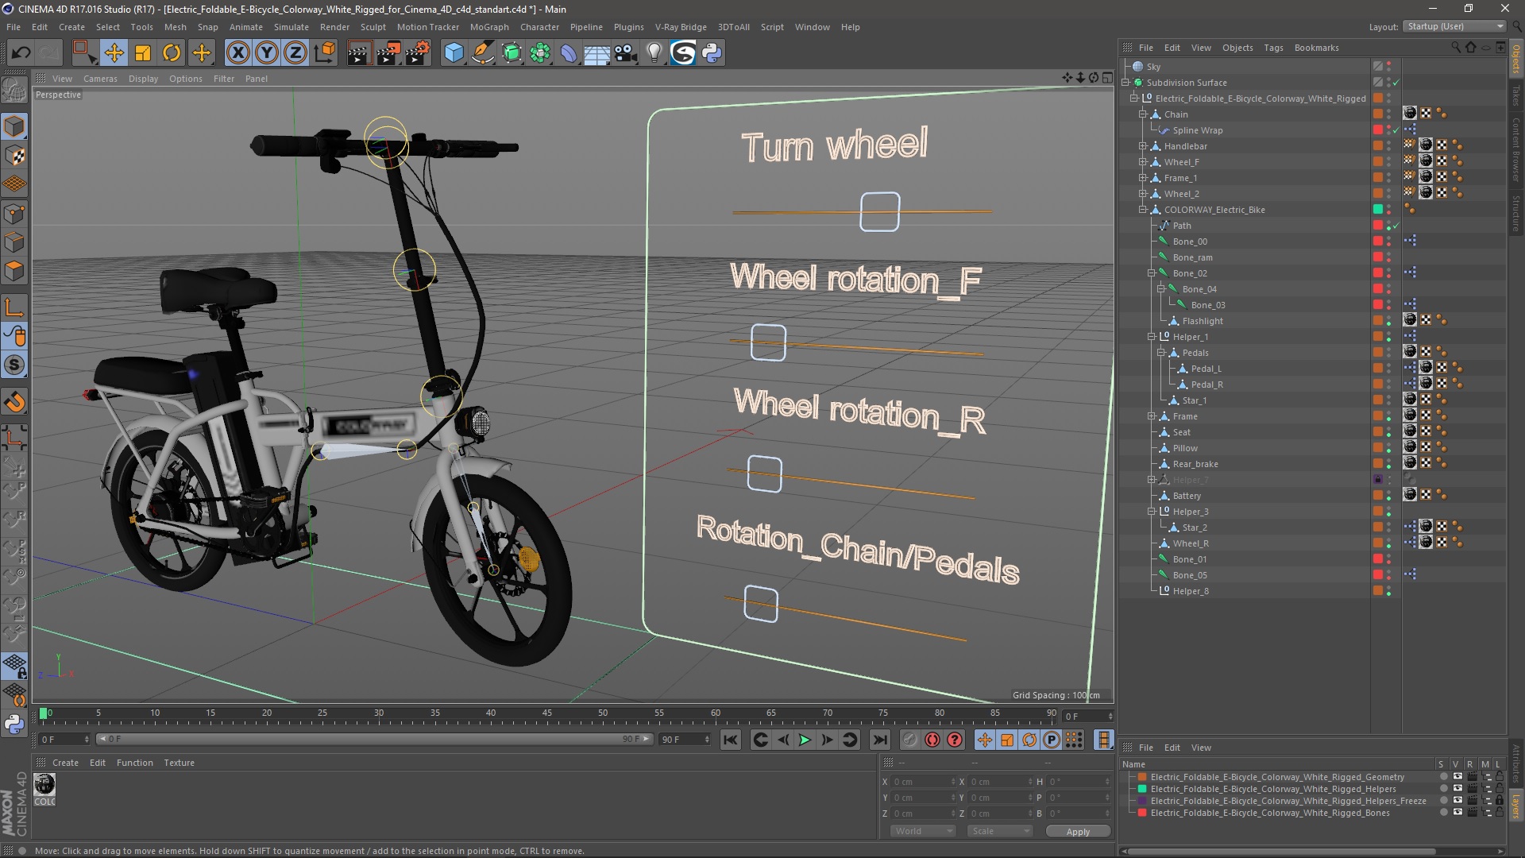Click the Undo arrow icon

click(x=21, y=53)
